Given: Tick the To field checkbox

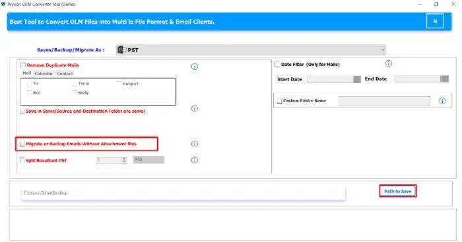Looking at the screenshot, I should [29, 84].
